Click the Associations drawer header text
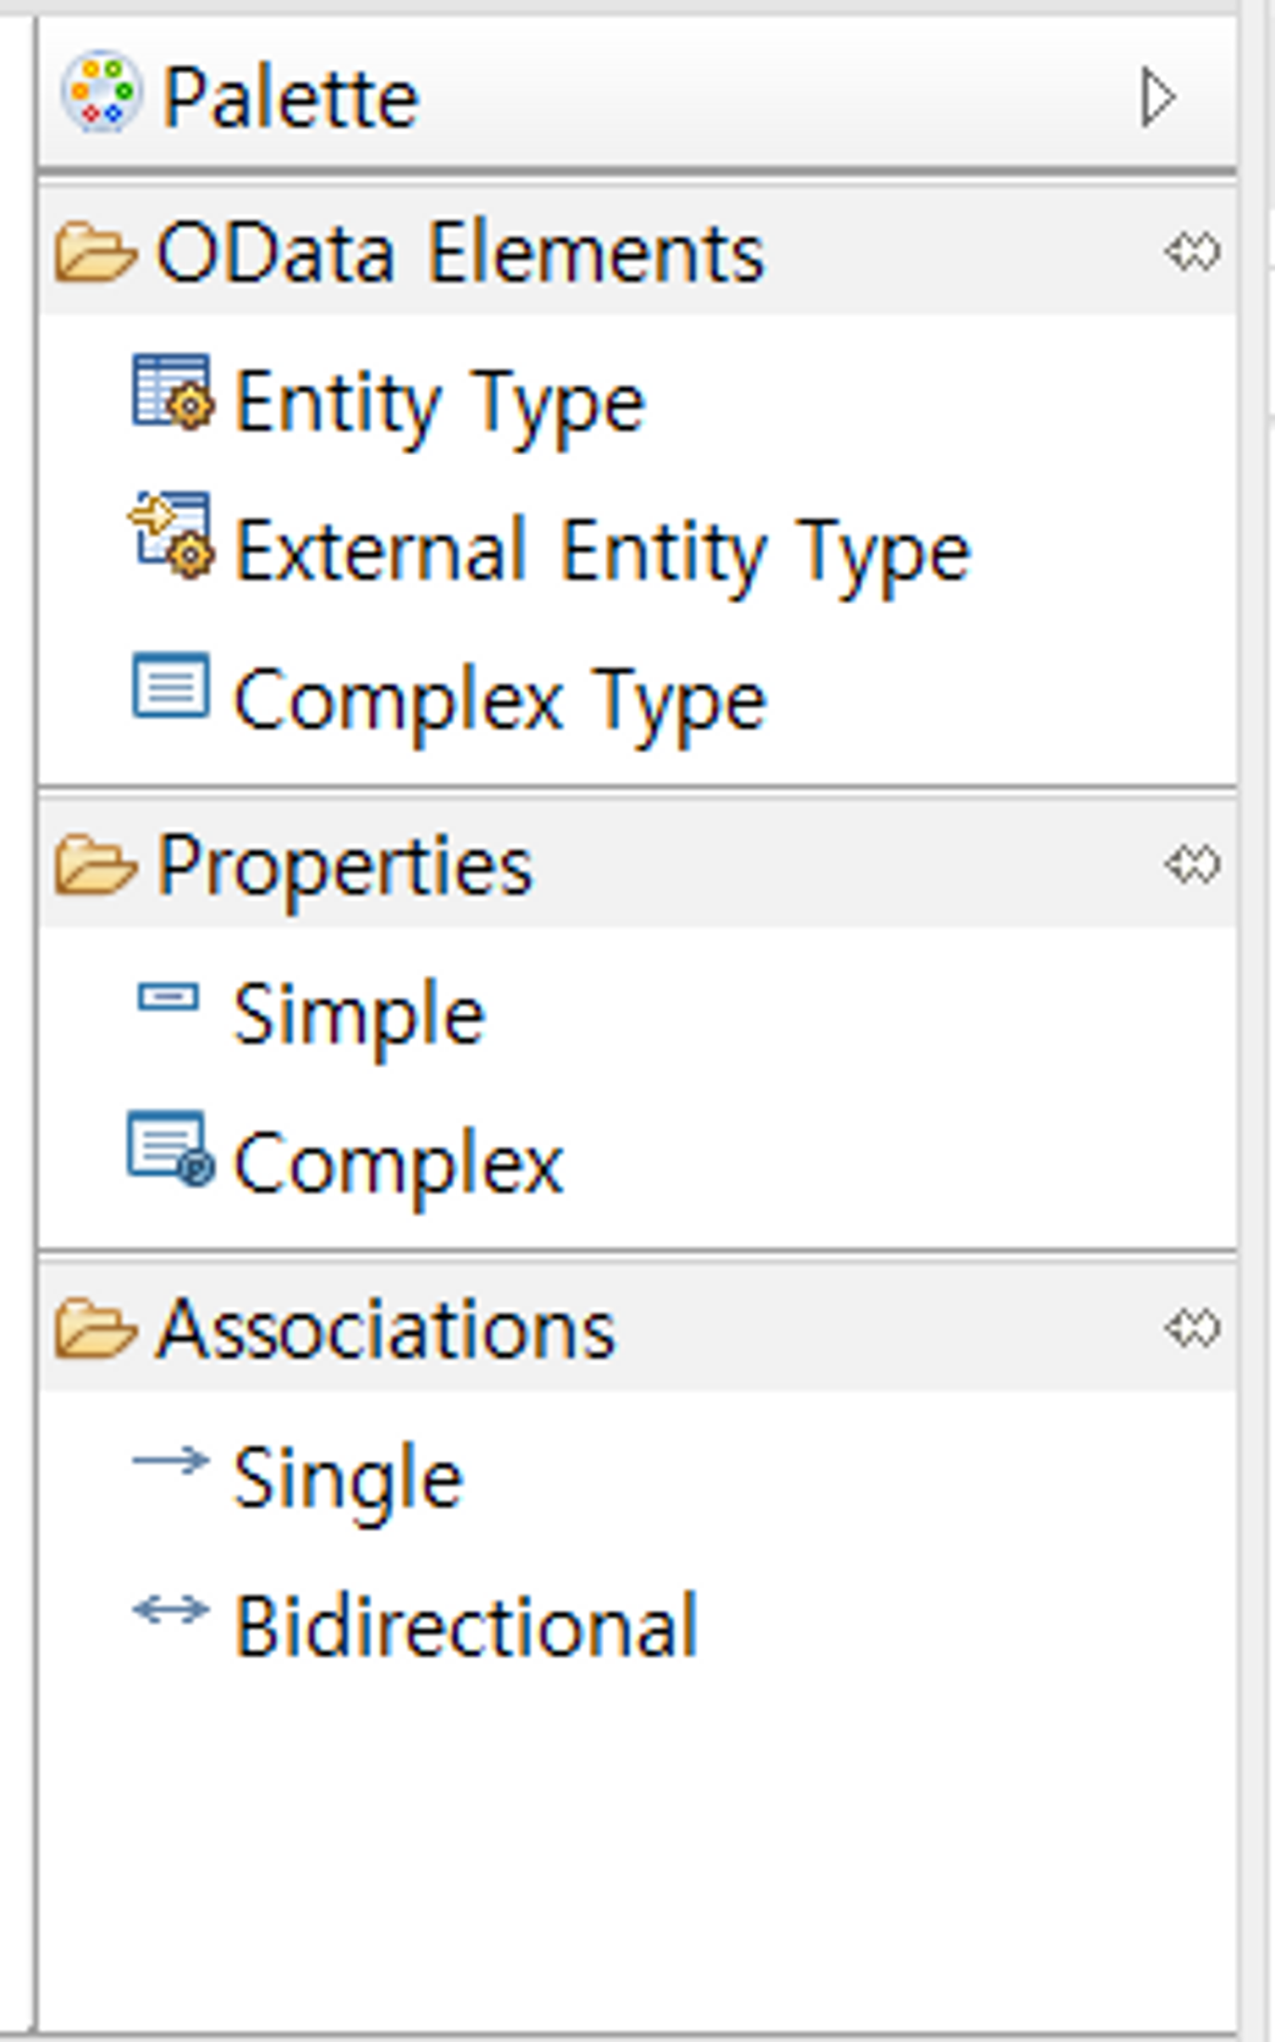 (386, 1330)
